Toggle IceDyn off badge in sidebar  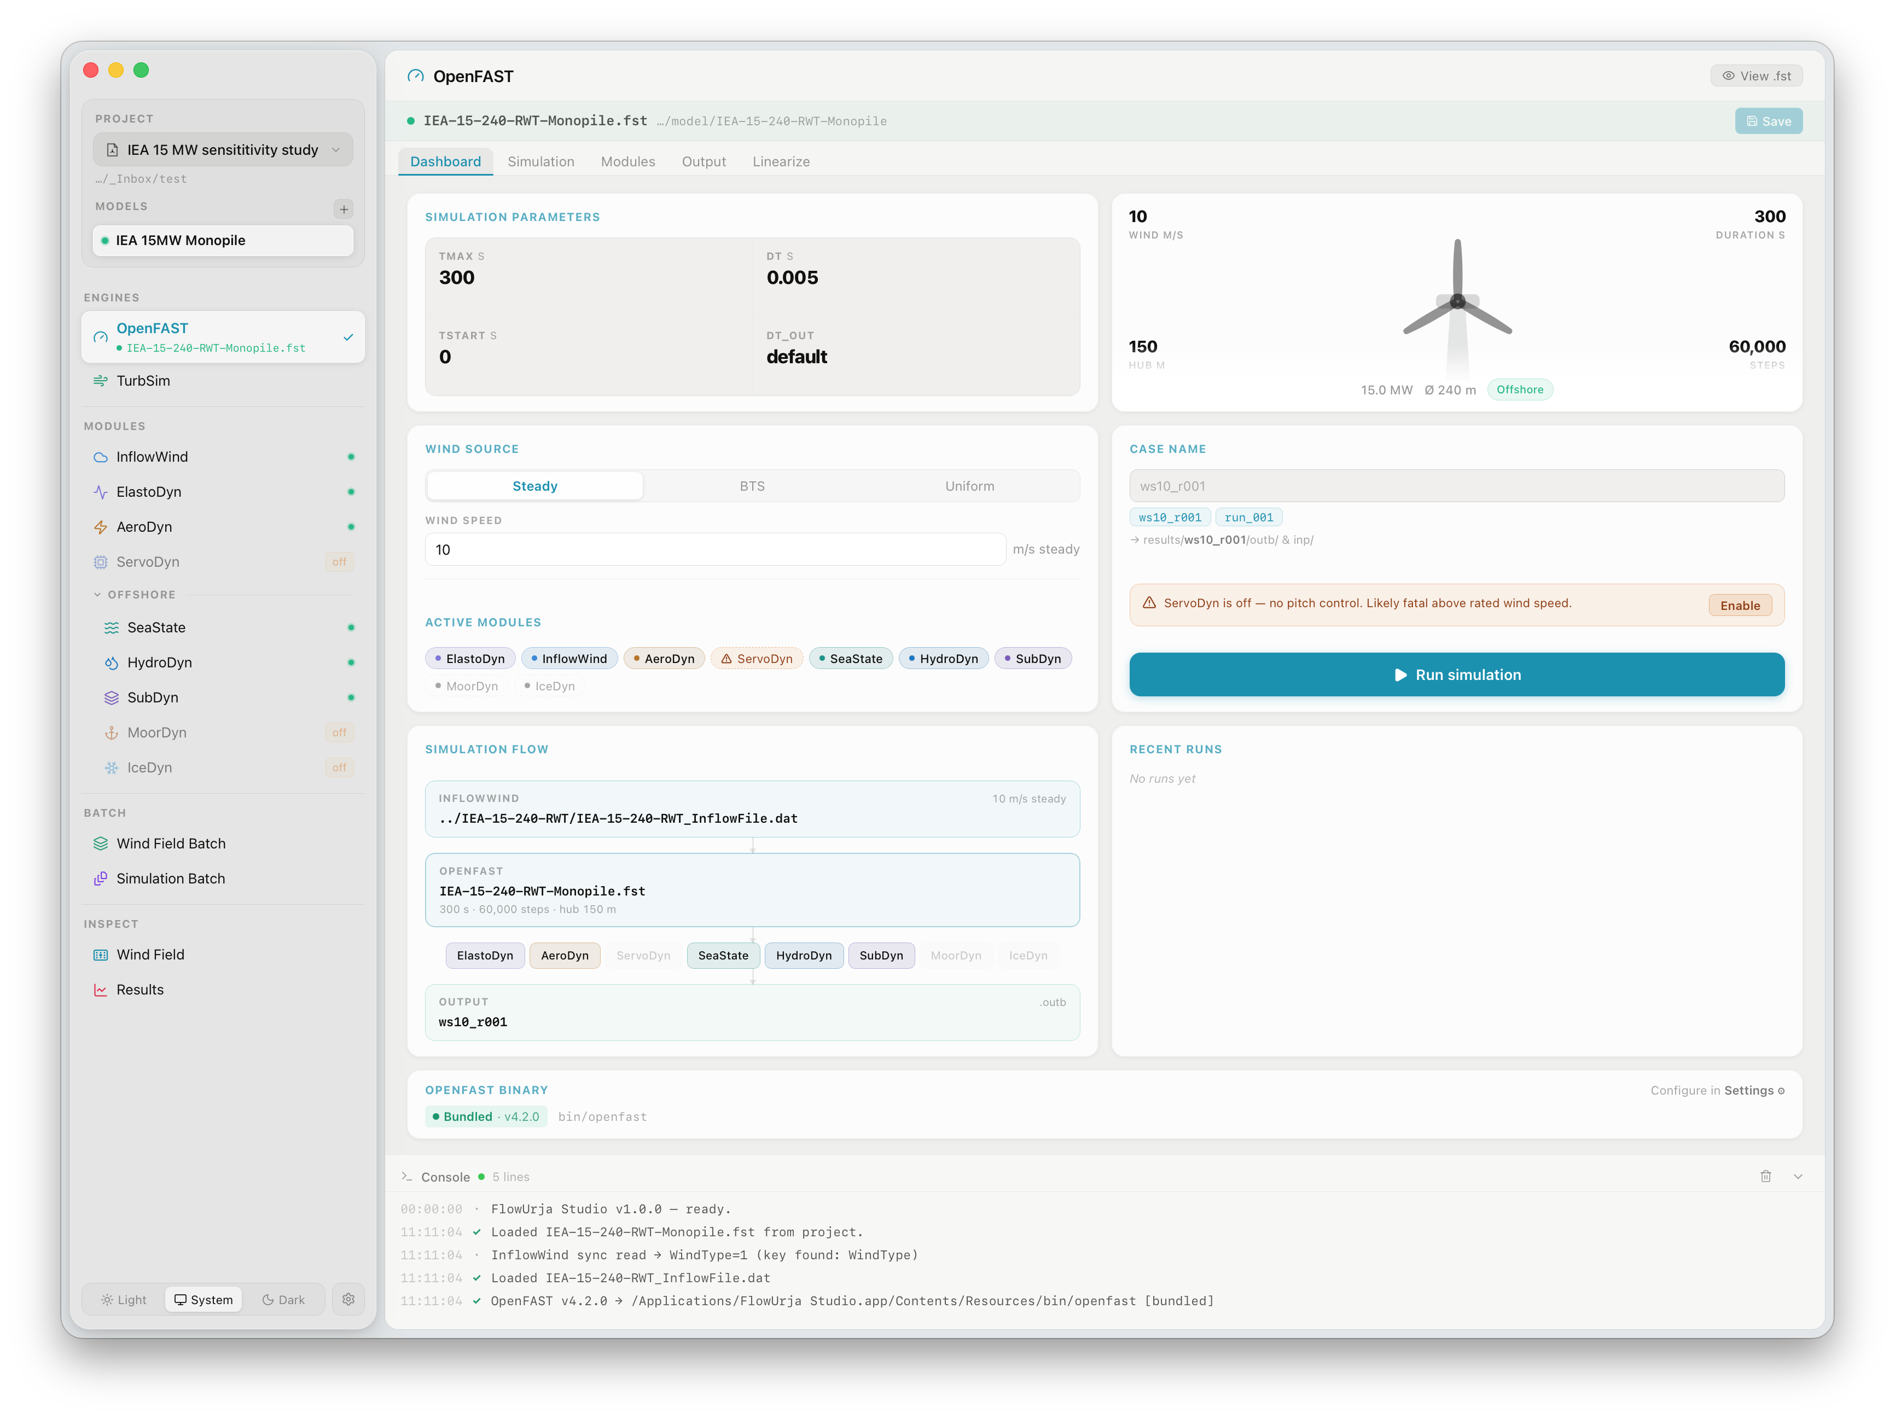coord(339,768)
